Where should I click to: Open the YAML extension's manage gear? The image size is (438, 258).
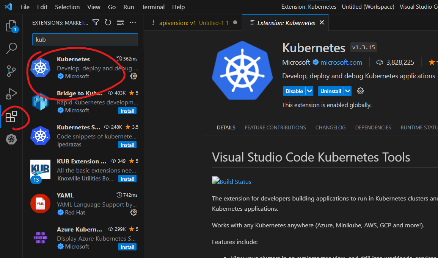[x=133, y=212]
